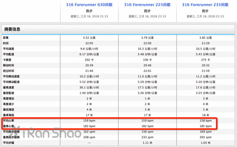This screenshot has width=237, height=147.
Task: Select the 最高海拔 row label
Action: coord(9,115)
